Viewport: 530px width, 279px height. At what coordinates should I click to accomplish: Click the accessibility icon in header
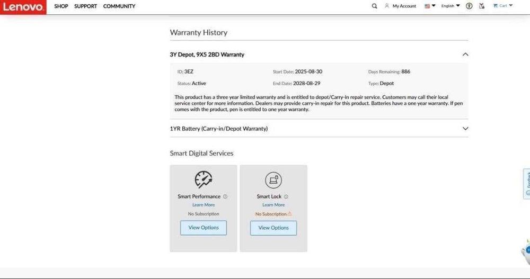469,6
